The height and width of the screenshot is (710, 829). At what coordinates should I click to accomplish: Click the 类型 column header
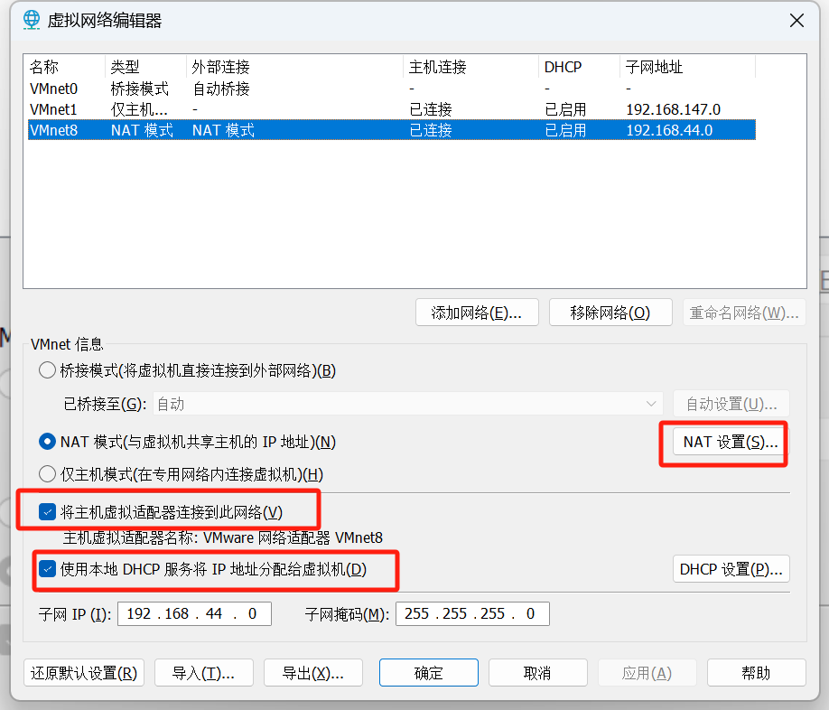pos(146,67)
